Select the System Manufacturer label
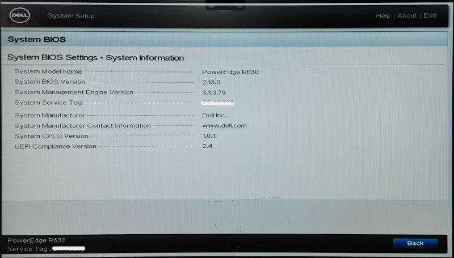Screen dimensions: 454x258 point(50,115)
